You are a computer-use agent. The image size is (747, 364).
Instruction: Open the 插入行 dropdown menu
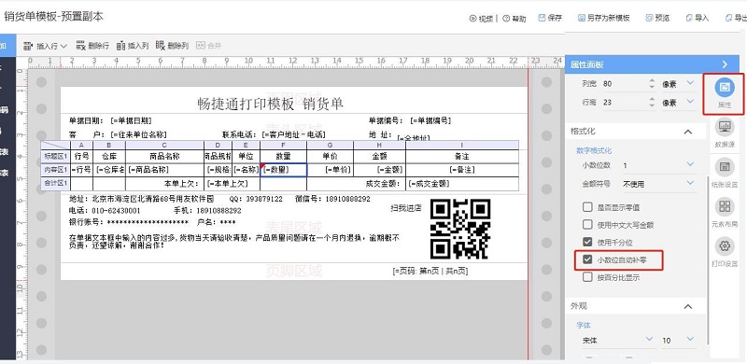(45, 46)
